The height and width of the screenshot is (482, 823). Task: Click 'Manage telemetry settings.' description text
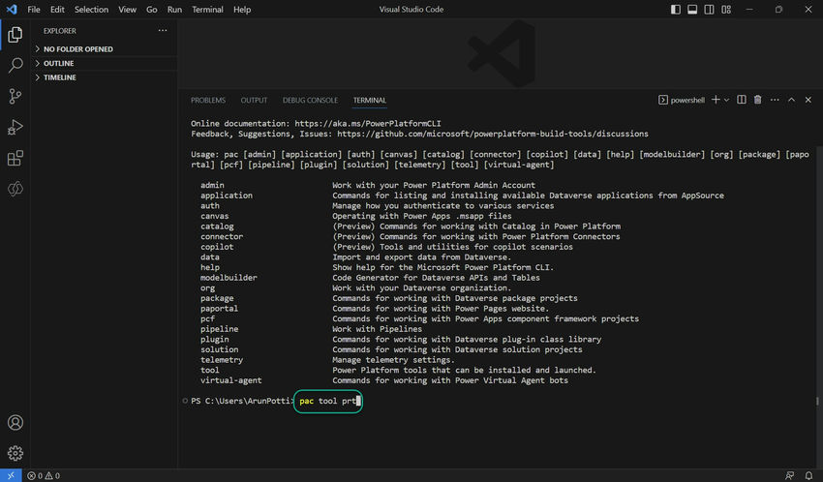[393, 360]
